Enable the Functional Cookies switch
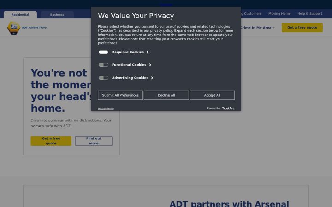Image resolution: width=332 pixels, height=207 pixels. pyautogui.click(x=103, y=65)
